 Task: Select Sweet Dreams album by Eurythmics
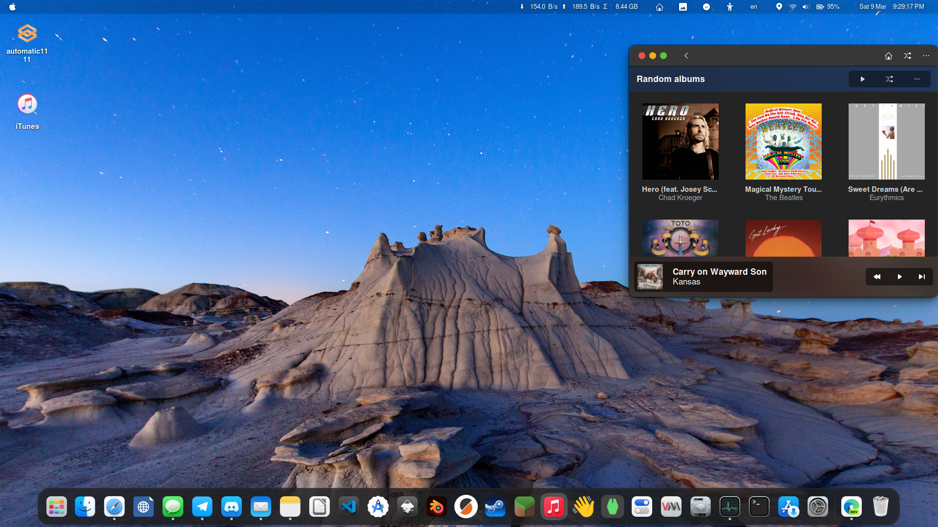(886, 142)
